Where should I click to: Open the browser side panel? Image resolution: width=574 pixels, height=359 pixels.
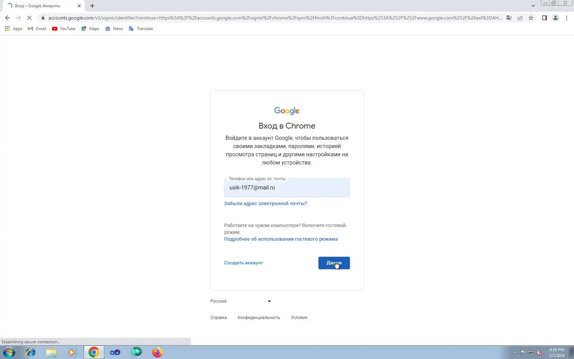coord(545,18)
